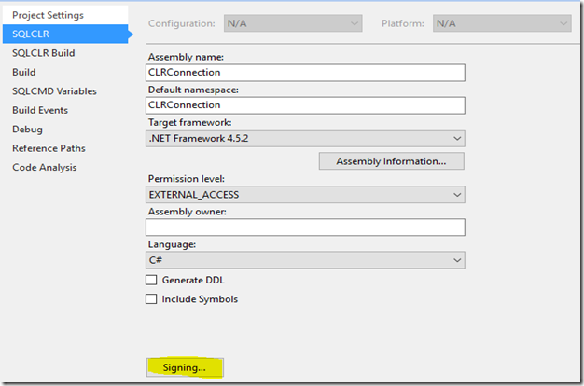Go to SQLCMD Variables tab
Viewport: 584px width, 386px height.
[54, 91]
